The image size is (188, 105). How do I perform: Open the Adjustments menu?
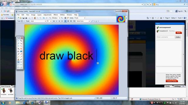tap(48, 15)
